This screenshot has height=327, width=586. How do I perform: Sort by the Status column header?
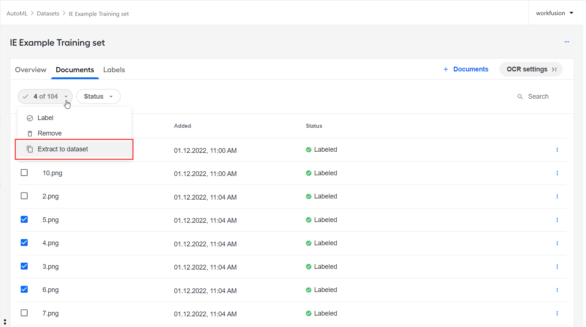point(314,126)
